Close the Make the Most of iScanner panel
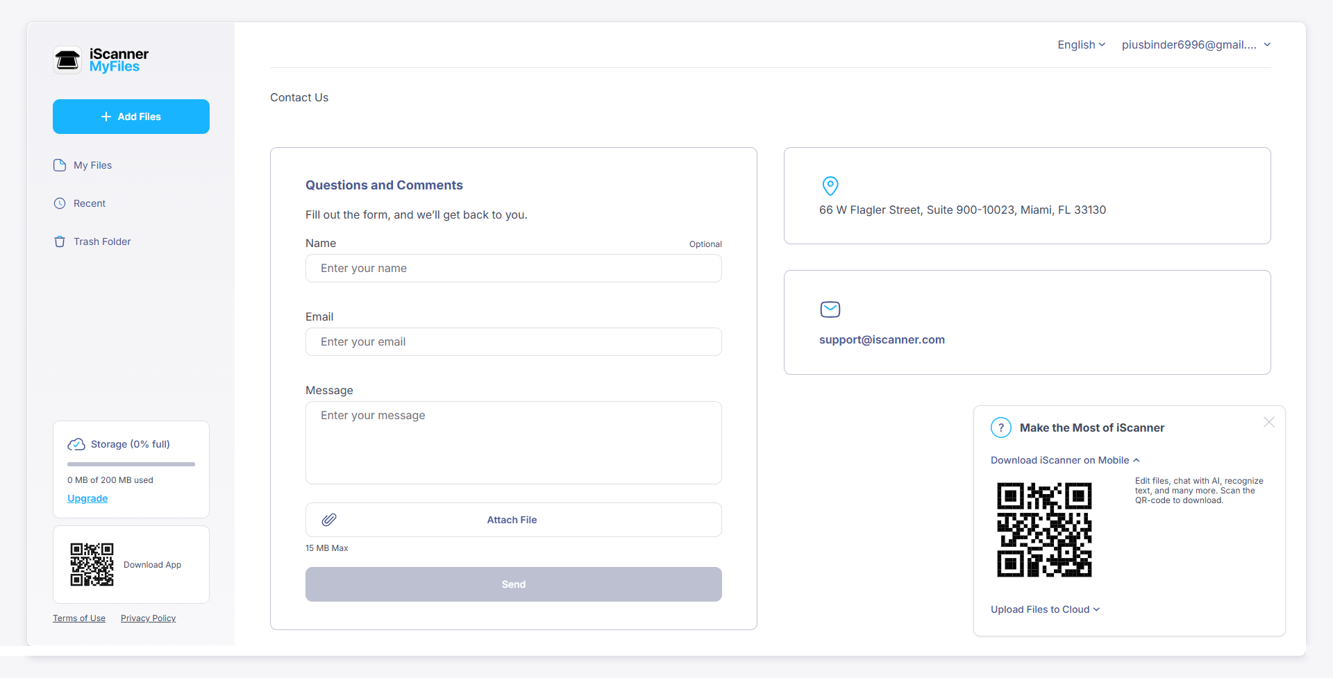Screen dimensions: 1333x678 pos(1268,422)
